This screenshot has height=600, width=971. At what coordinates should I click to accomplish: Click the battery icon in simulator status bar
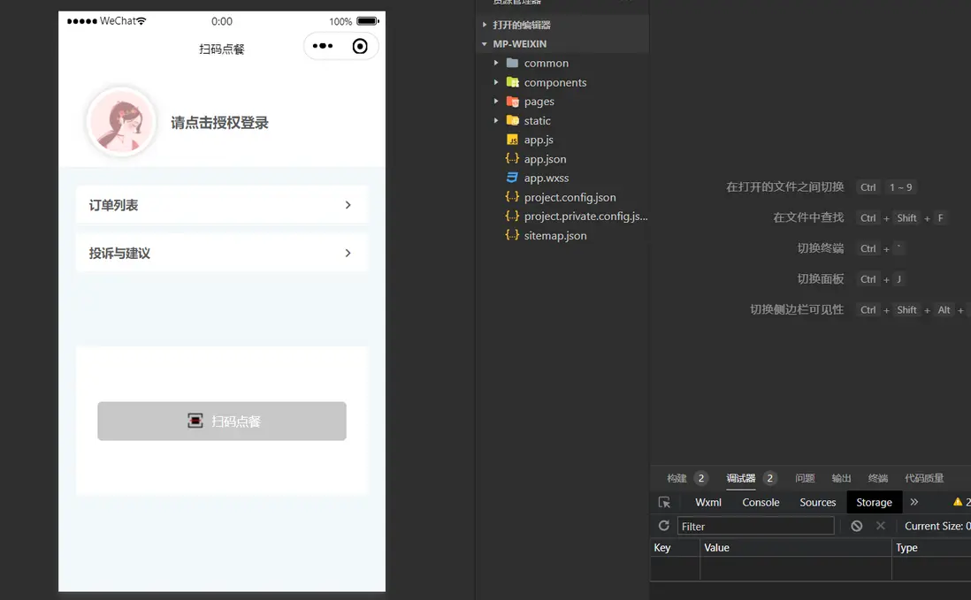point(368,21)
